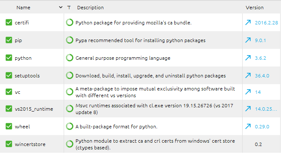281x154 pixels.
Task: Click the wincertstore circle type icon
Action: 70,144
